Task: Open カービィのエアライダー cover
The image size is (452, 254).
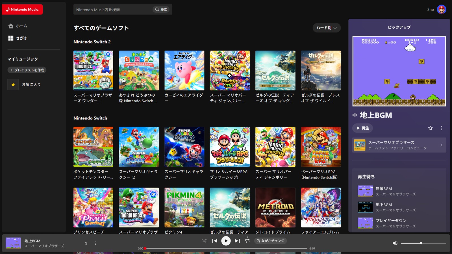Action: 184,71
